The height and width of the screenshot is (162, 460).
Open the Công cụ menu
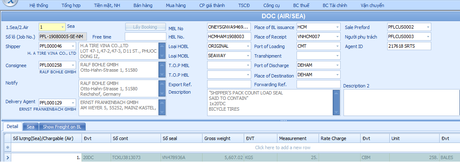click(x=272, y=5)
